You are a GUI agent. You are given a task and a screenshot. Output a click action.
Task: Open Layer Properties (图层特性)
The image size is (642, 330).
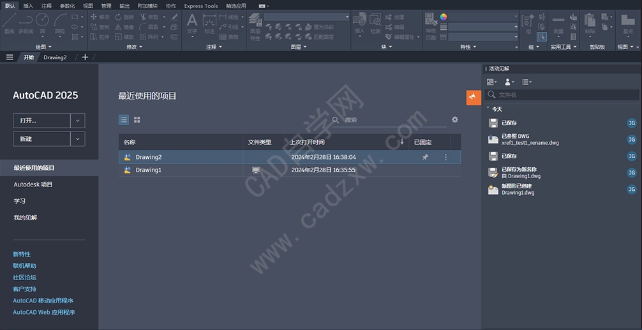(x=255, y=27)
